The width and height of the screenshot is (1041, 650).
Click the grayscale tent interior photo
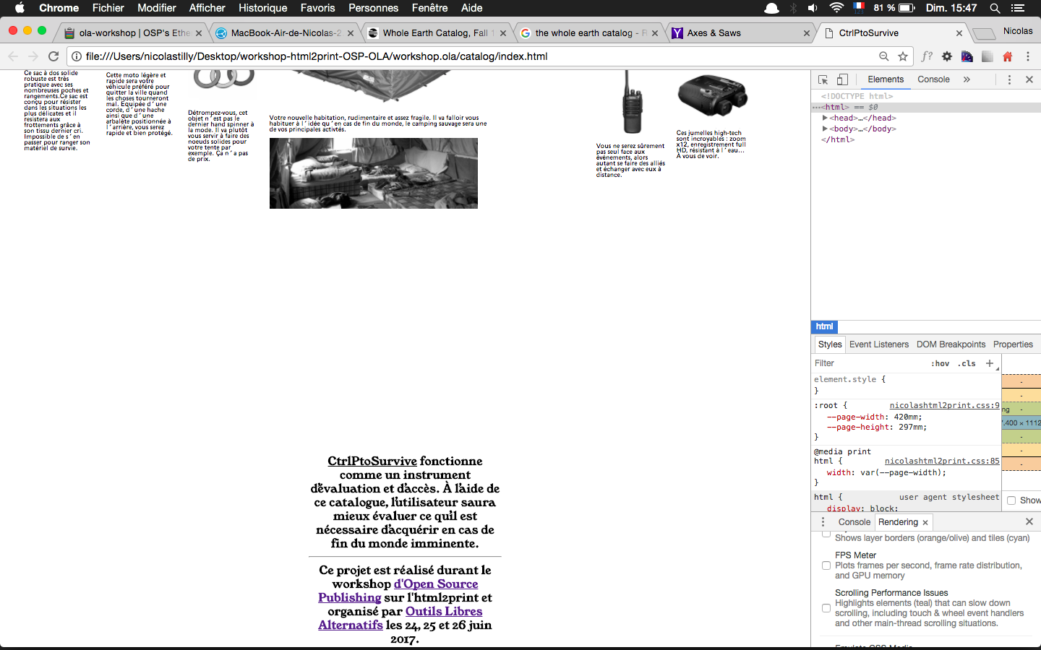[x=374, y=173]
